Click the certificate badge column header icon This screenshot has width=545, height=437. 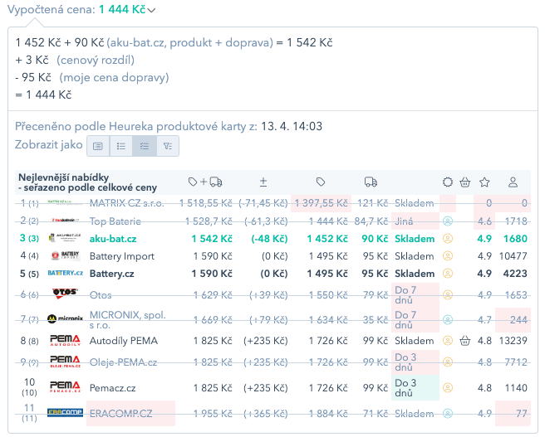tap(448, 182)
